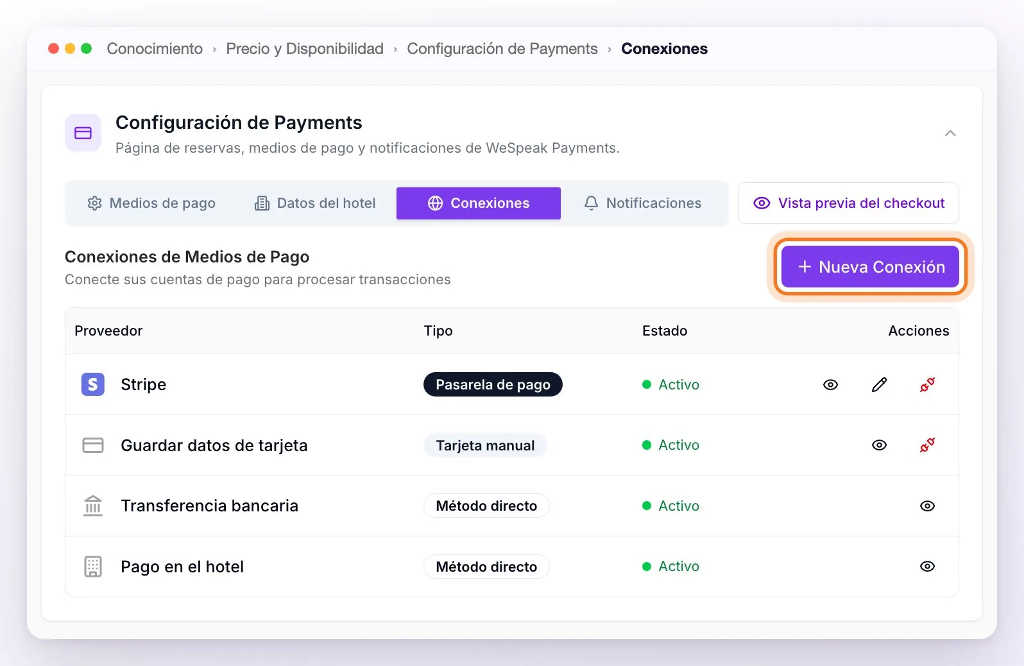The height and width of the screenshot is (666, 1024).
Task: Select the Conexiones tab
Action: 479,203
